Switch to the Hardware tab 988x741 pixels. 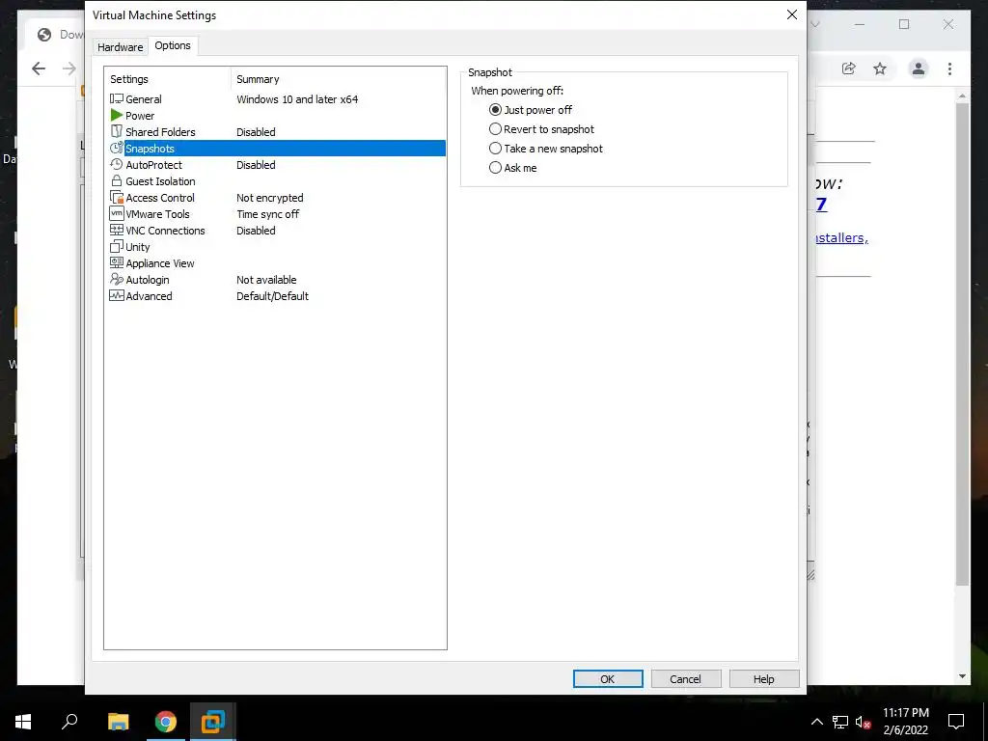click(x=120, y=47)
